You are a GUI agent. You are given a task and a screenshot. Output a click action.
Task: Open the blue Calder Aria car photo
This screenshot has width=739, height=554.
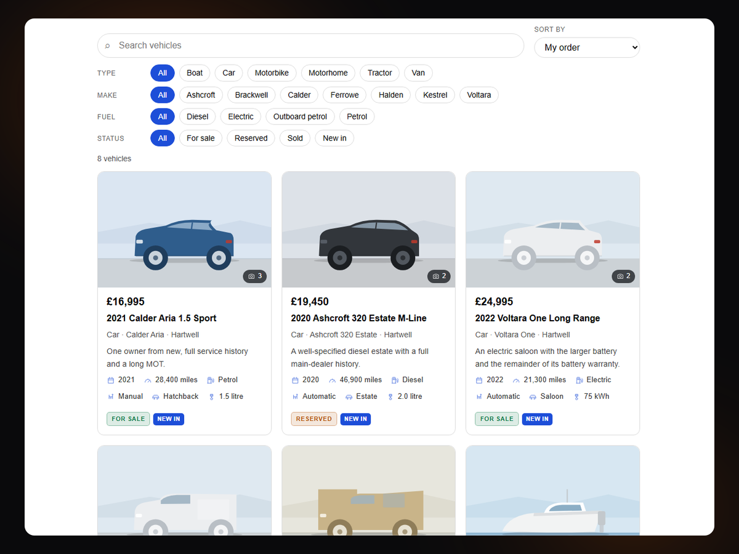pyautogui.click(x=184, y=230)
